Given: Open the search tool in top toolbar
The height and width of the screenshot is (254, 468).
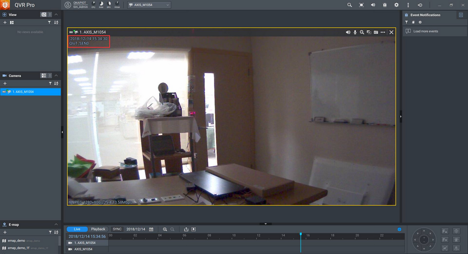Looking at the screenshot, I should (x=350, y=5).
